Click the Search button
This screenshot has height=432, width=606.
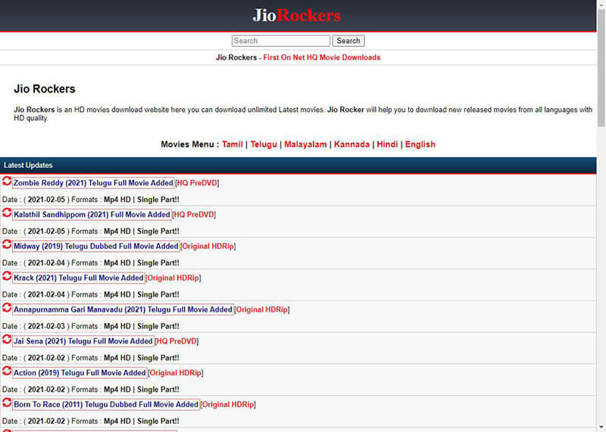click(348, 41)
